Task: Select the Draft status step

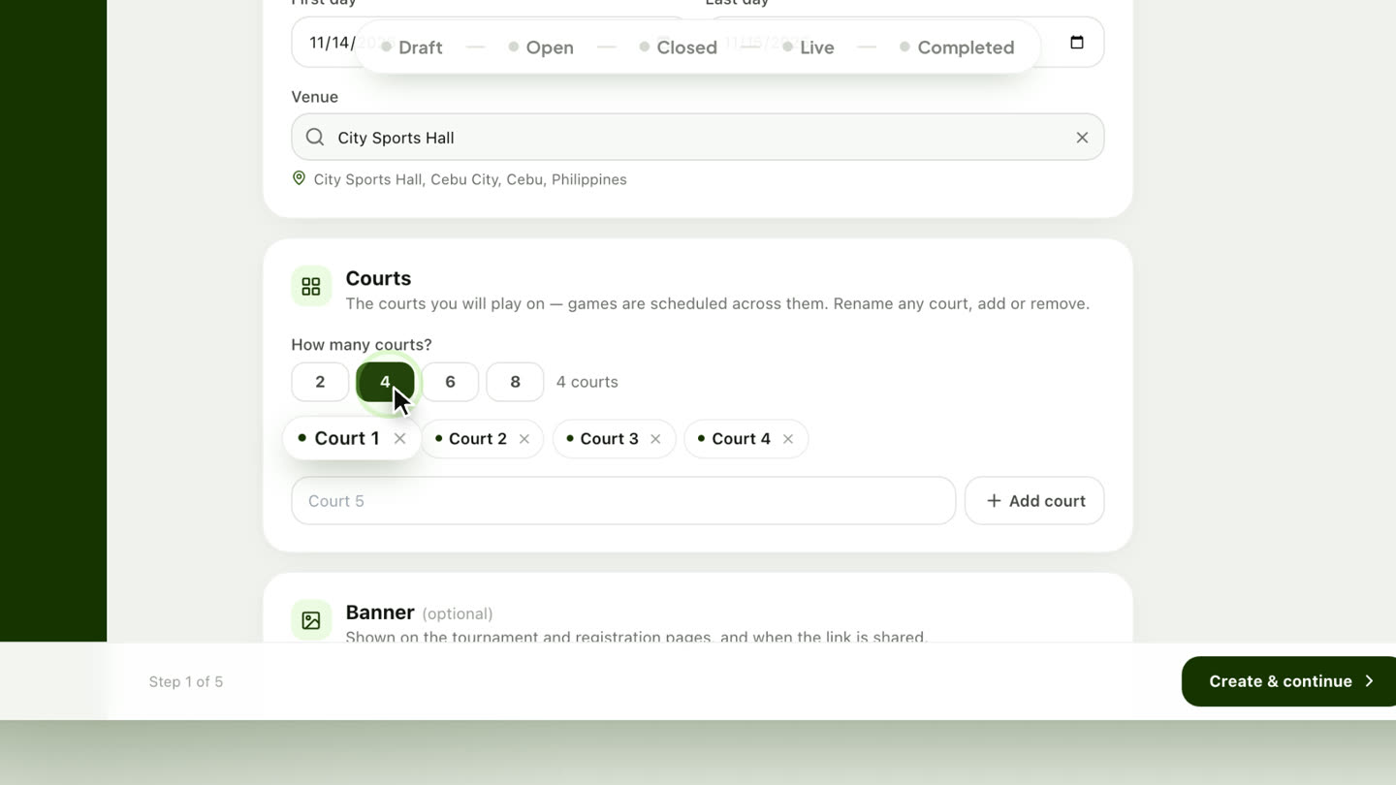Action: pos(412,47)
